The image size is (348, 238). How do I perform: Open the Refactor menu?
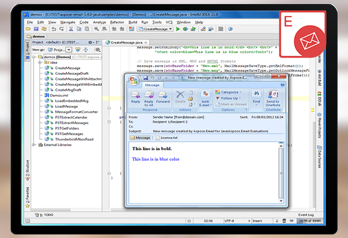click(117, 22)
